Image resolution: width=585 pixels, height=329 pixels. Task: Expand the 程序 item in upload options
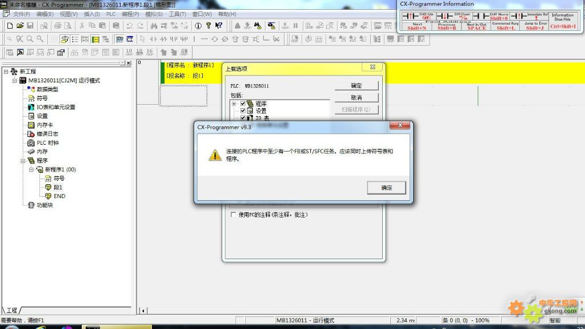[x=234, y=104]
